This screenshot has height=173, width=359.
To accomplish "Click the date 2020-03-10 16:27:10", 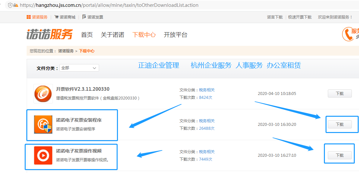I will click(x=277, y=155).
